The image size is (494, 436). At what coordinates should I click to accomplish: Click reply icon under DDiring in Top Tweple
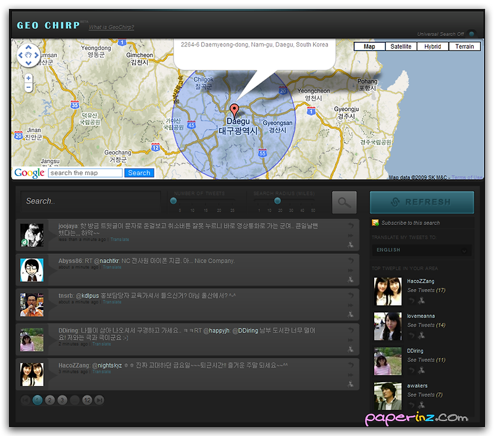(411, 371)
